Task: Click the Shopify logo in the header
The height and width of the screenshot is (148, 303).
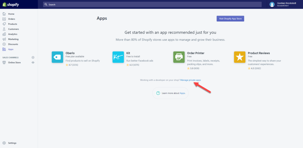Action: coord(11,4)
